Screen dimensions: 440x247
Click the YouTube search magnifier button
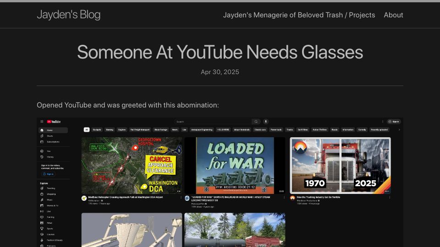click(256, 122)
